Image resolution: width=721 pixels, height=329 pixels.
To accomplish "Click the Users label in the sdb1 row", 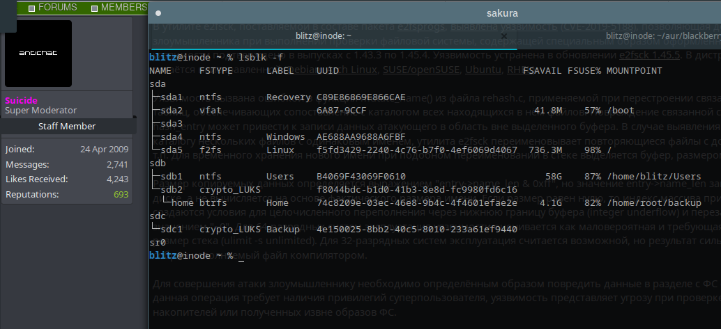I will [280, 177].
